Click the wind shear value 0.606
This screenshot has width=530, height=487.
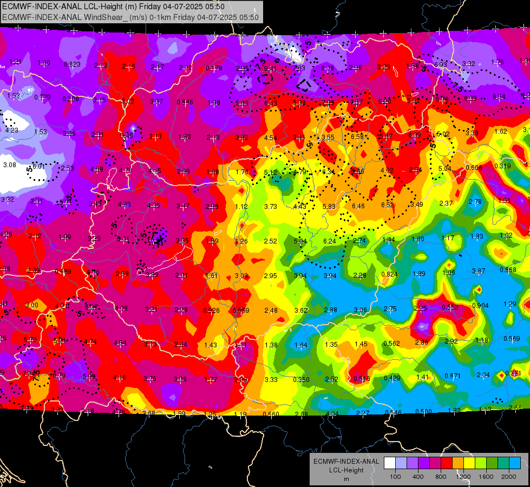coord(474,168)
